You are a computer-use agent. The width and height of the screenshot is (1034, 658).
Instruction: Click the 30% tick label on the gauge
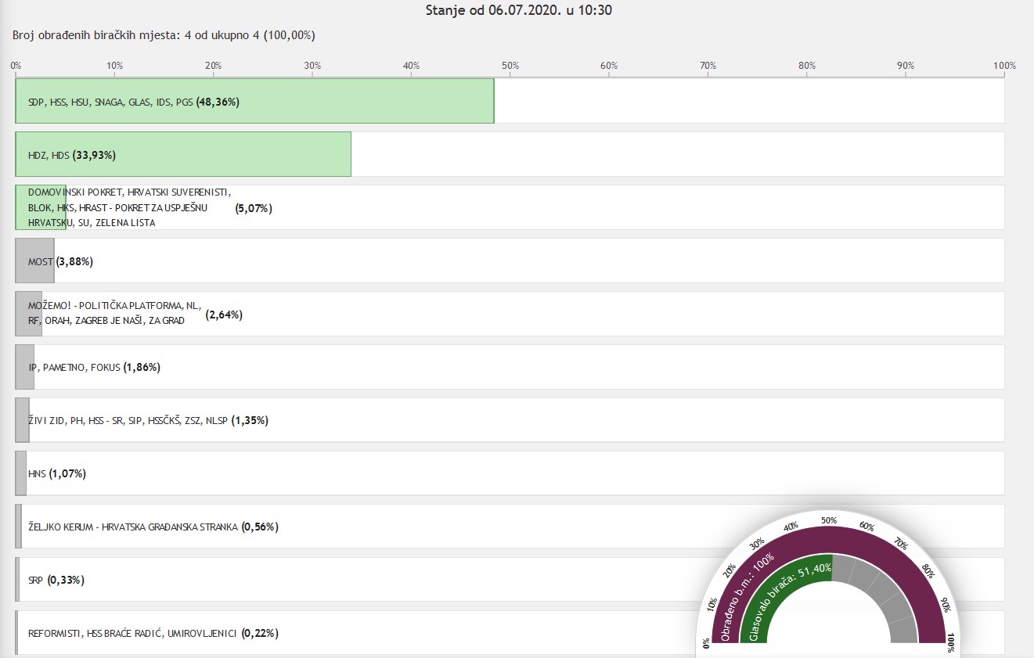pos(758,543)
